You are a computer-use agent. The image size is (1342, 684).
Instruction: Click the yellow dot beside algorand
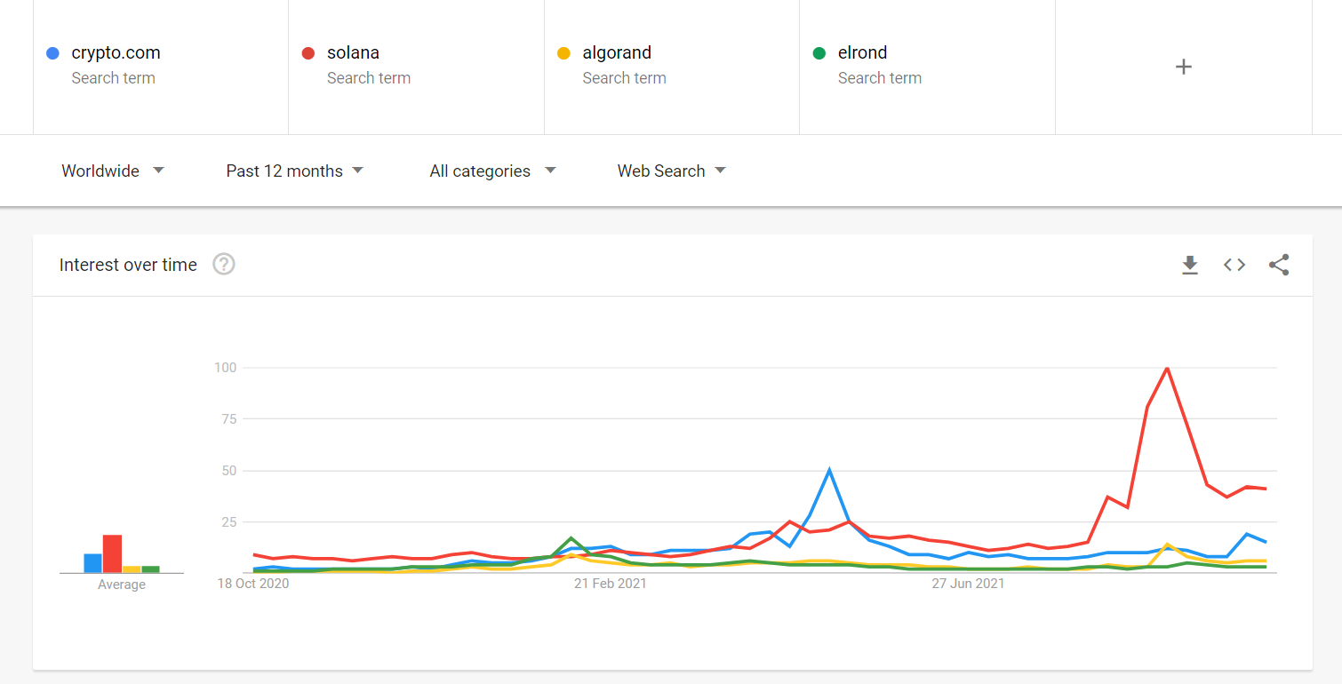[563, 53]
